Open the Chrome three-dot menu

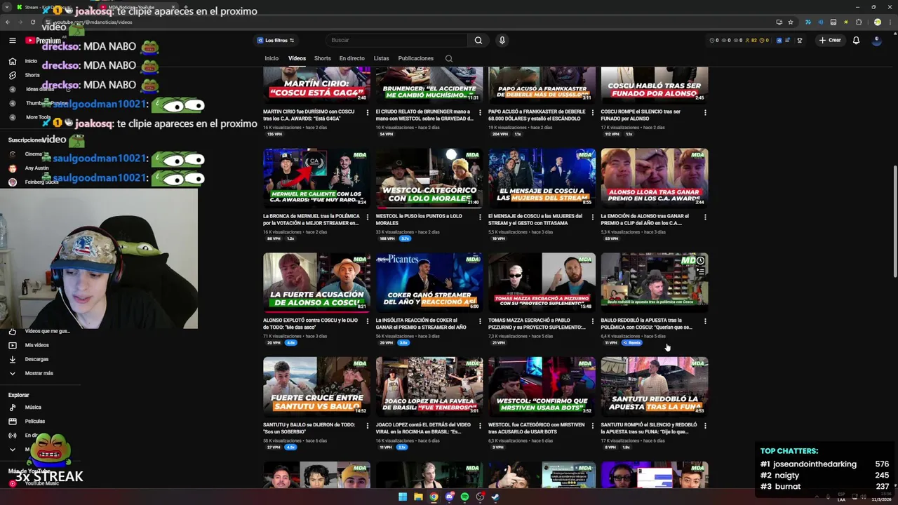[890, 22]
